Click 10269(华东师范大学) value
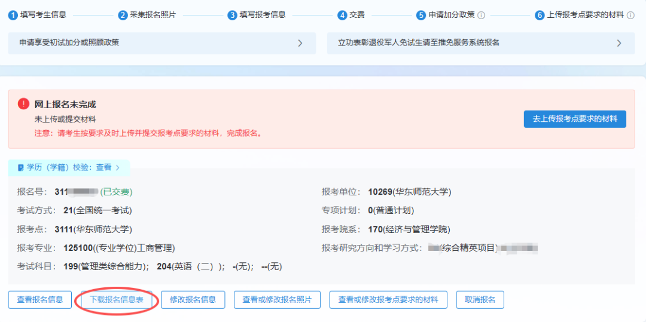Screen dimensions: 646x322 tap(410, 192)
